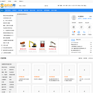Expand the 管材 焊接钢管 category chevron

click(x=14, y=38)
